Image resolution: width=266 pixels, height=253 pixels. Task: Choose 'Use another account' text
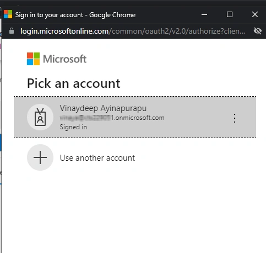(97, 158)
